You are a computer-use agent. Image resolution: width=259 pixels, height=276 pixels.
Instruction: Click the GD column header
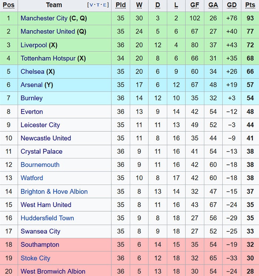[232, 5]
